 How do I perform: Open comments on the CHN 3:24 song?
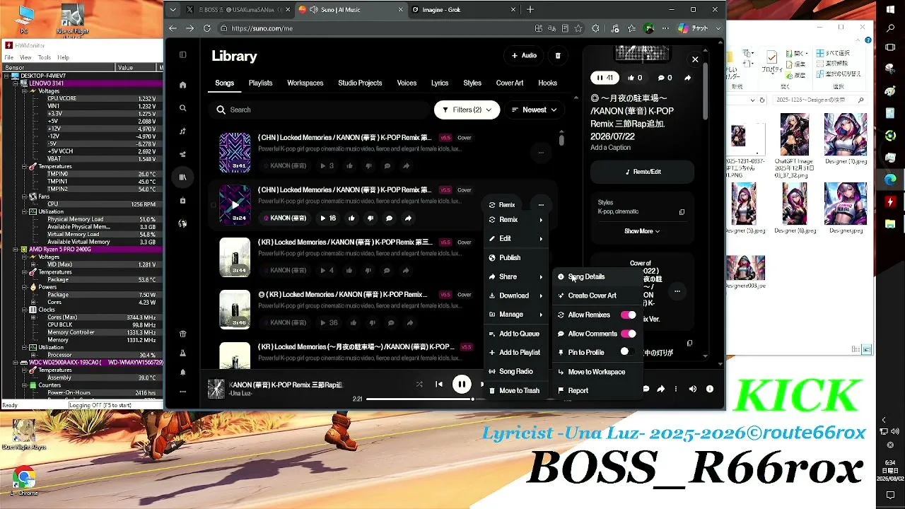pos(389,218)
